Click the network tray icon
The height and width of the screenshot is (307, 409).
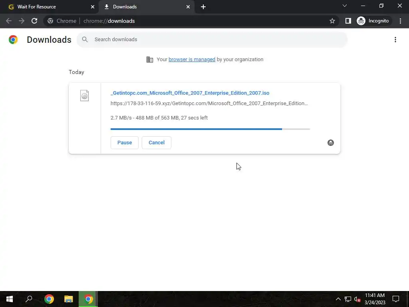pos(348,299)
